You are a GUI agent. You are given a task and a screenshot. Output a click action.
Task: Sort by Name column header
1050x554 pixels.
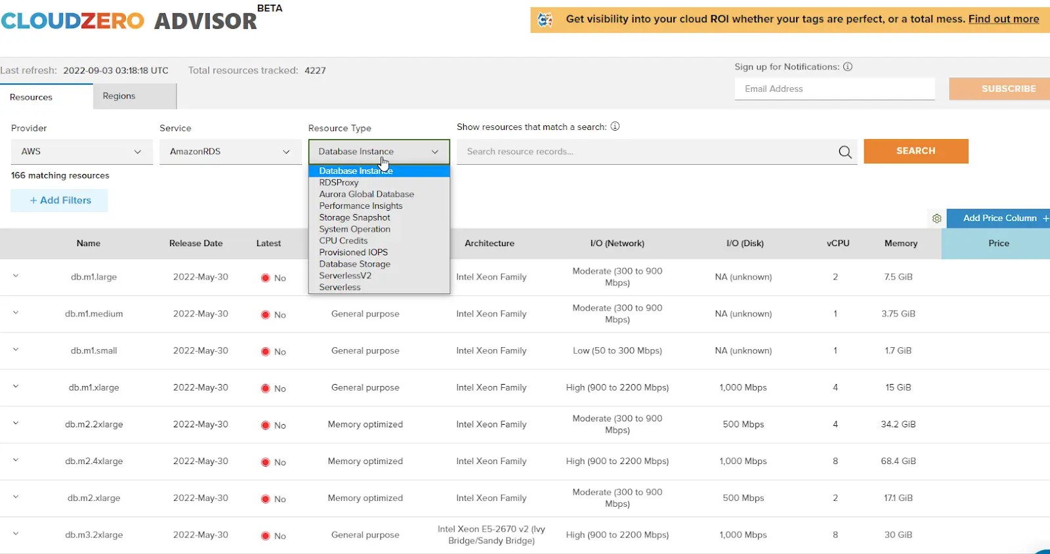[89, 244]
